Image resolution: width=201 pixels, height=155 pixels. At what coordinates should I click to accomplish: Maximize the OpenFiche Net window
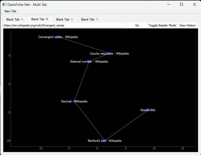coord(181,4)
